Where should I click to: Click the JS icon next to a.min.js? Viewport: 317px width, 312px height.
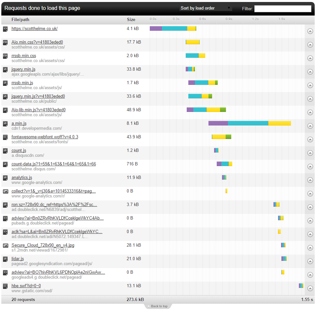pyautogui.click(x=5, y=123)
